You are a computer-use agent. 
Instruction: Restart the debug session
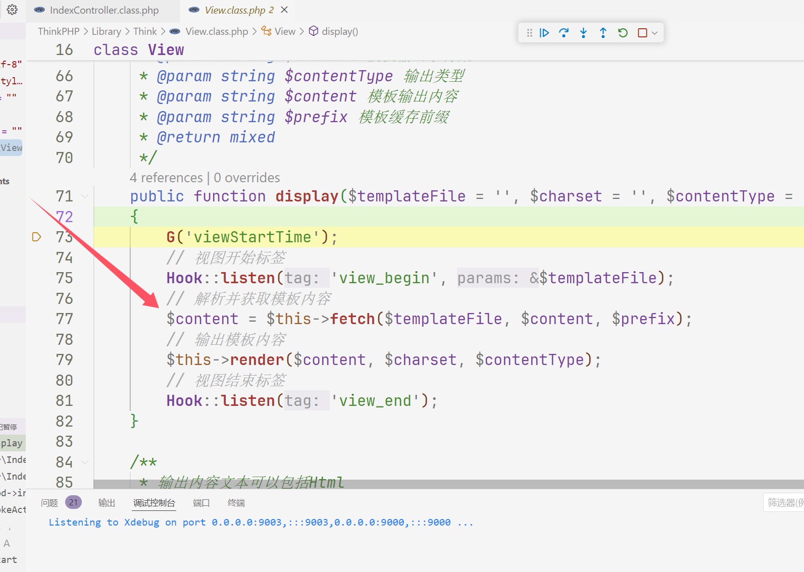pos(623,33)
